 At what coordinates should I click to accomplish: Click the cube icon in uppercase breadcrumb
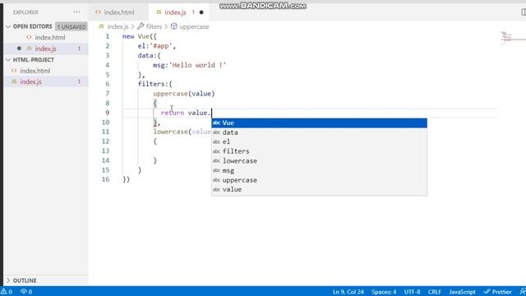point(173,26)
